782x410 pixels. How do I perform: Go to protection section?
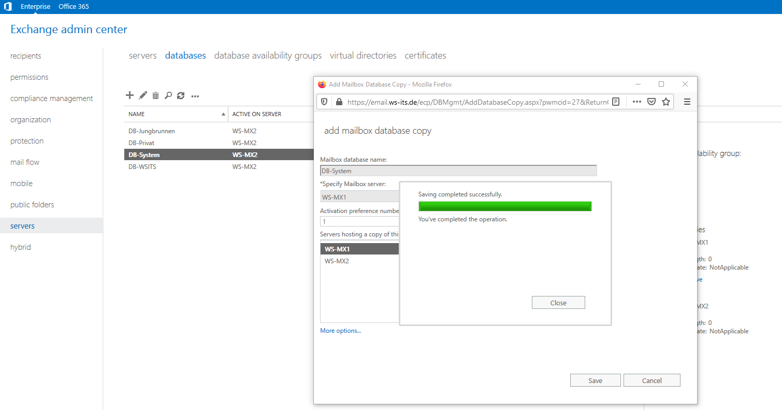27,141
